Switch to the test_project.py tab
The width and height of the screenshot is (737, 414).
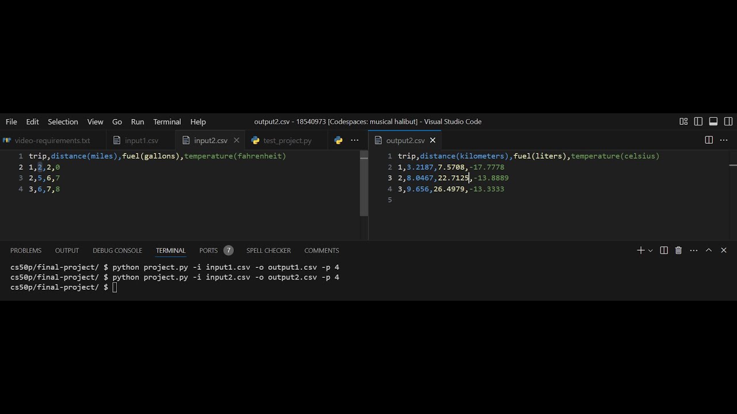287,140
